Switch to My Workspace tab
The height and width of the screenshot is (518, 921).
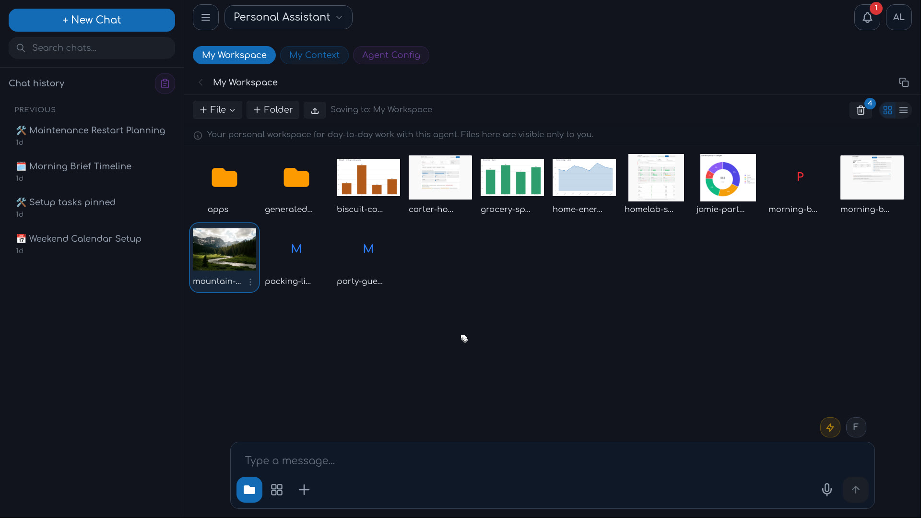234,55
